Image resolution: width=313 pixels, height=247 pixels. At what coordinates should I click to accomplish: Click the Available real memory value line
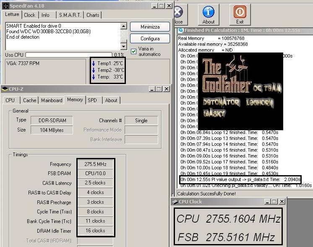(213, 44)
